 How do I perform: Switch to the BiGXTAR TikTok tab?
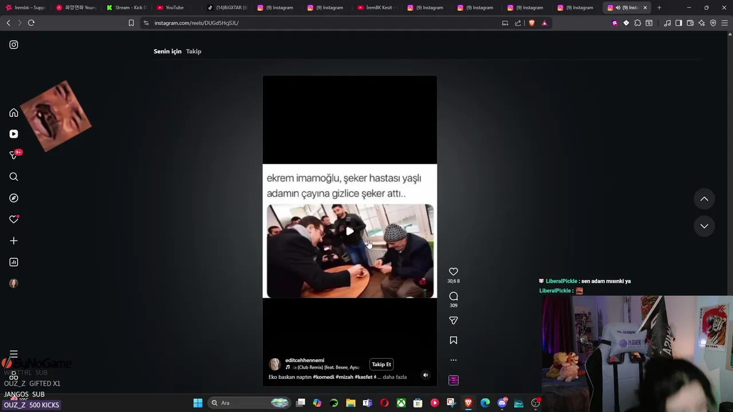[x=227, y=7]
